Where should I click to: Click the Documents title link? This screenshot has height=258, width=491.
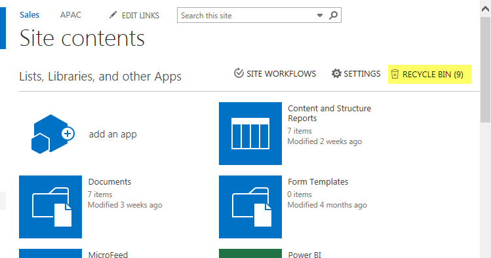tap(109, 181)
